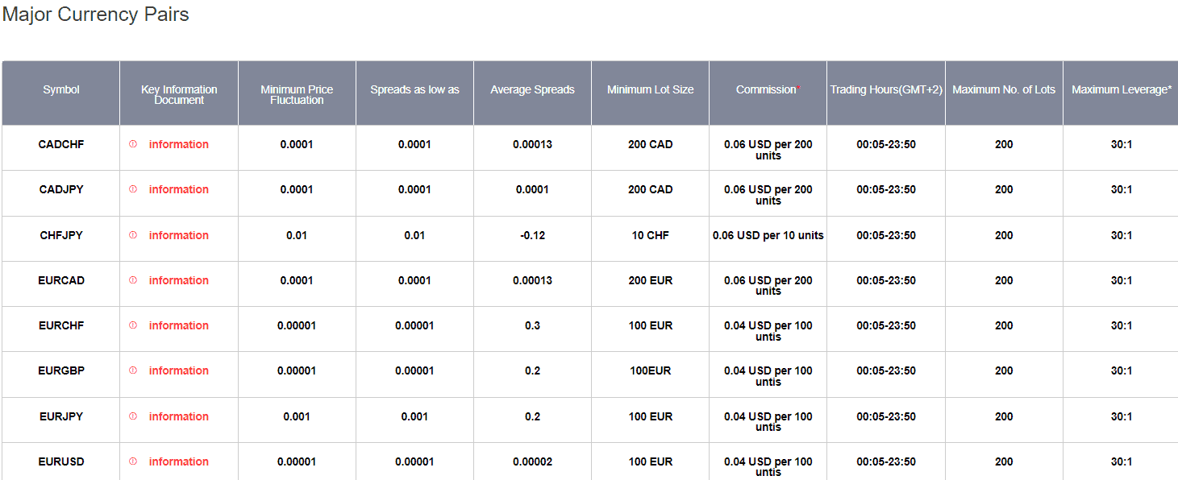This screenshot has height=480, width=1178.
Task: Click the Spreads as low as header
Action: coord(414,93)
